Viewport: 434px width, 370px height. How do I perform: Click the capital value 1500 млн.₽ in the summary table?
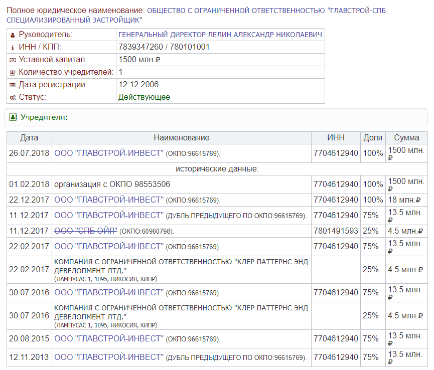coord(139,60)
